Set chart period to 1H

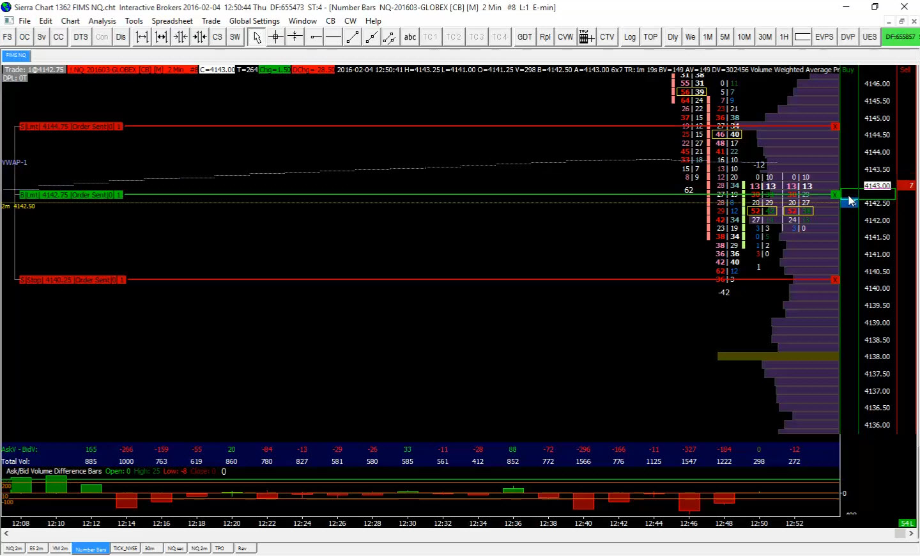(x=784, y=37)
